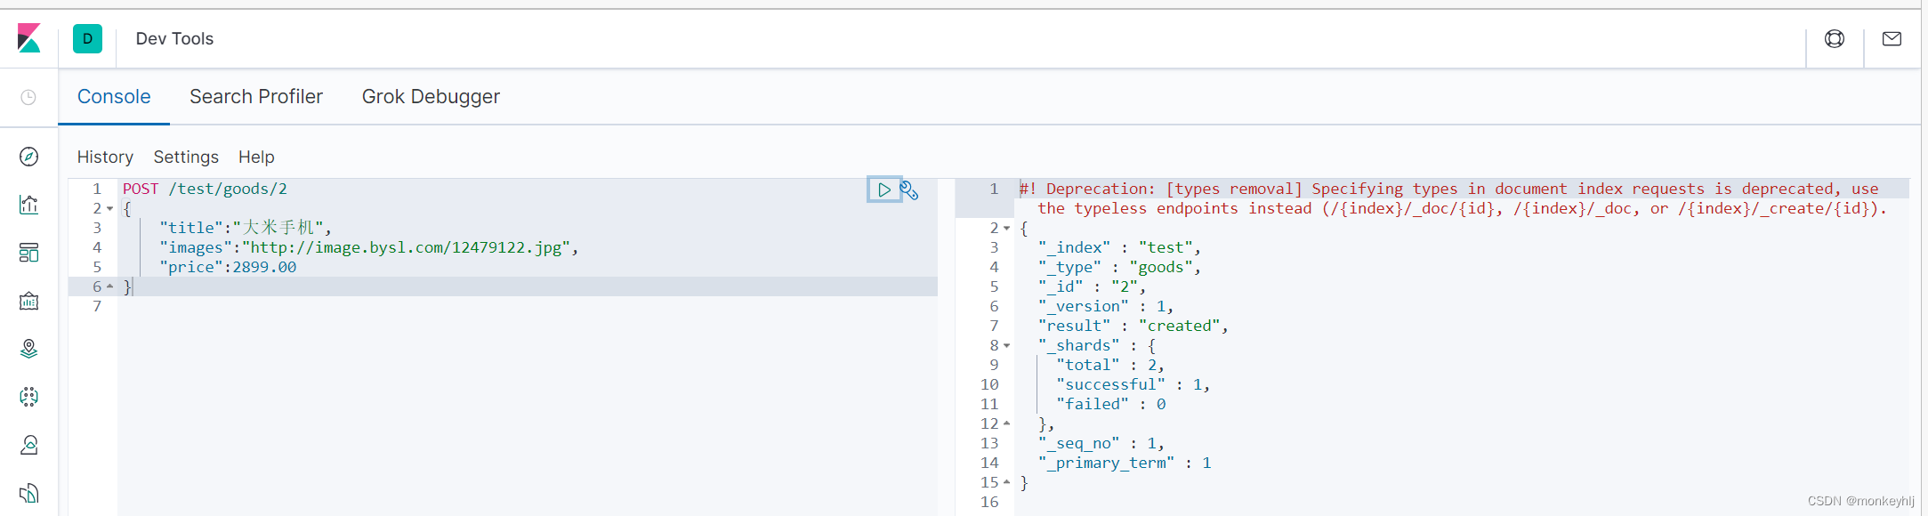Screen dimensions: 1928x516
Task: Open Visualize chart icon in sidebar
Action: pos(28,205)
